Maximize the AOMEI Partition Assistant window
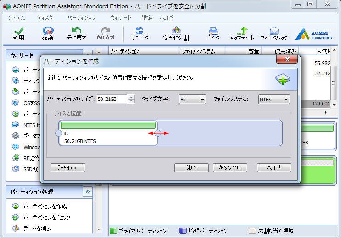This screenshot has width=341, height=238. tap(310, 4)
